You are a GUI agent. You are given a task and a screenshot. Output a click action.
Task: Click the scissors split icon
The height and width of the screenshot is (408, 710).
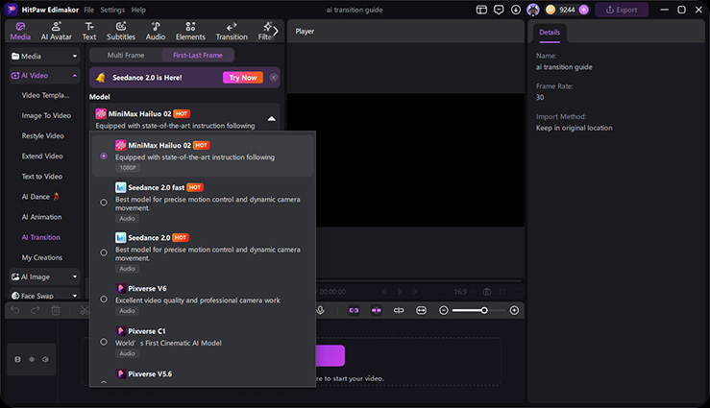click(85, 310)
